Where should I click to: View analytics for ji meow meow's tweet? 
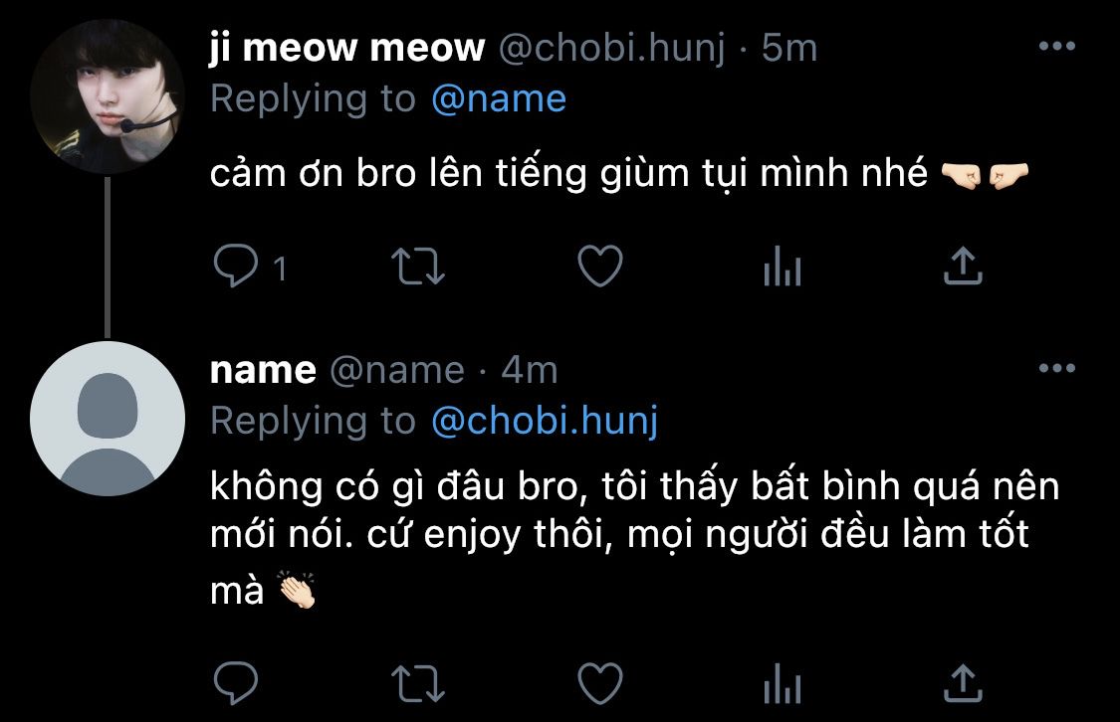[x=783, y=267]
